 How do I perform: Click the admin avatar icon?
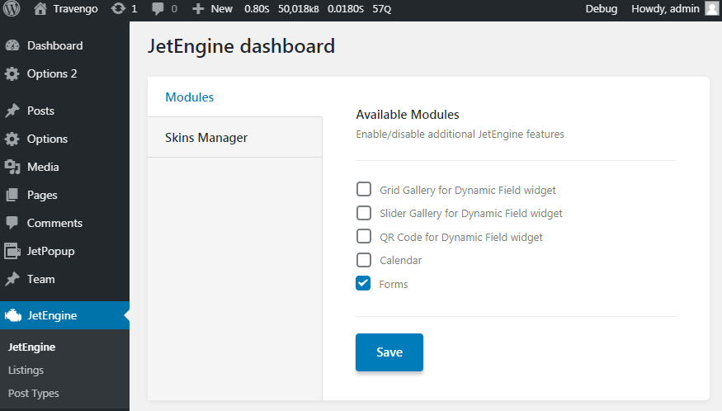(x=712, y=9)
